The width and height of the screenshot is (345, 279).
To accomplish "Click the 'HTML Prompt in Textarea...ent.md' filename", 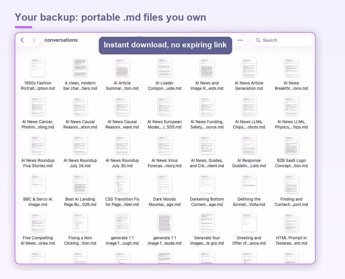I will (291, 241).
